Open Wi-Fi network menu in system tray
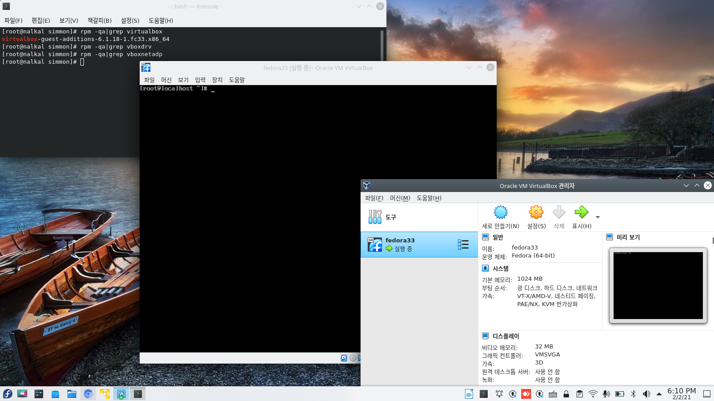Screen dimensions: 714x401 [x=593, y=394]
